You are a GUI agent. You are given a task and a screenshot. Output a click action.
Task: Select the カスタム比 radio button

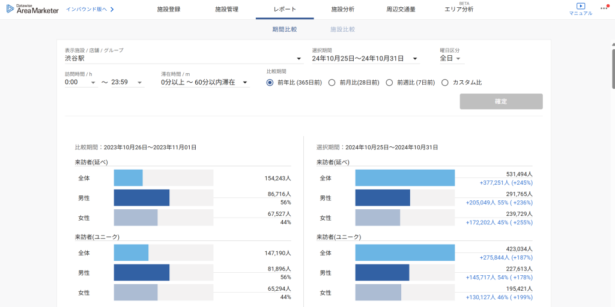click(445, 82)
